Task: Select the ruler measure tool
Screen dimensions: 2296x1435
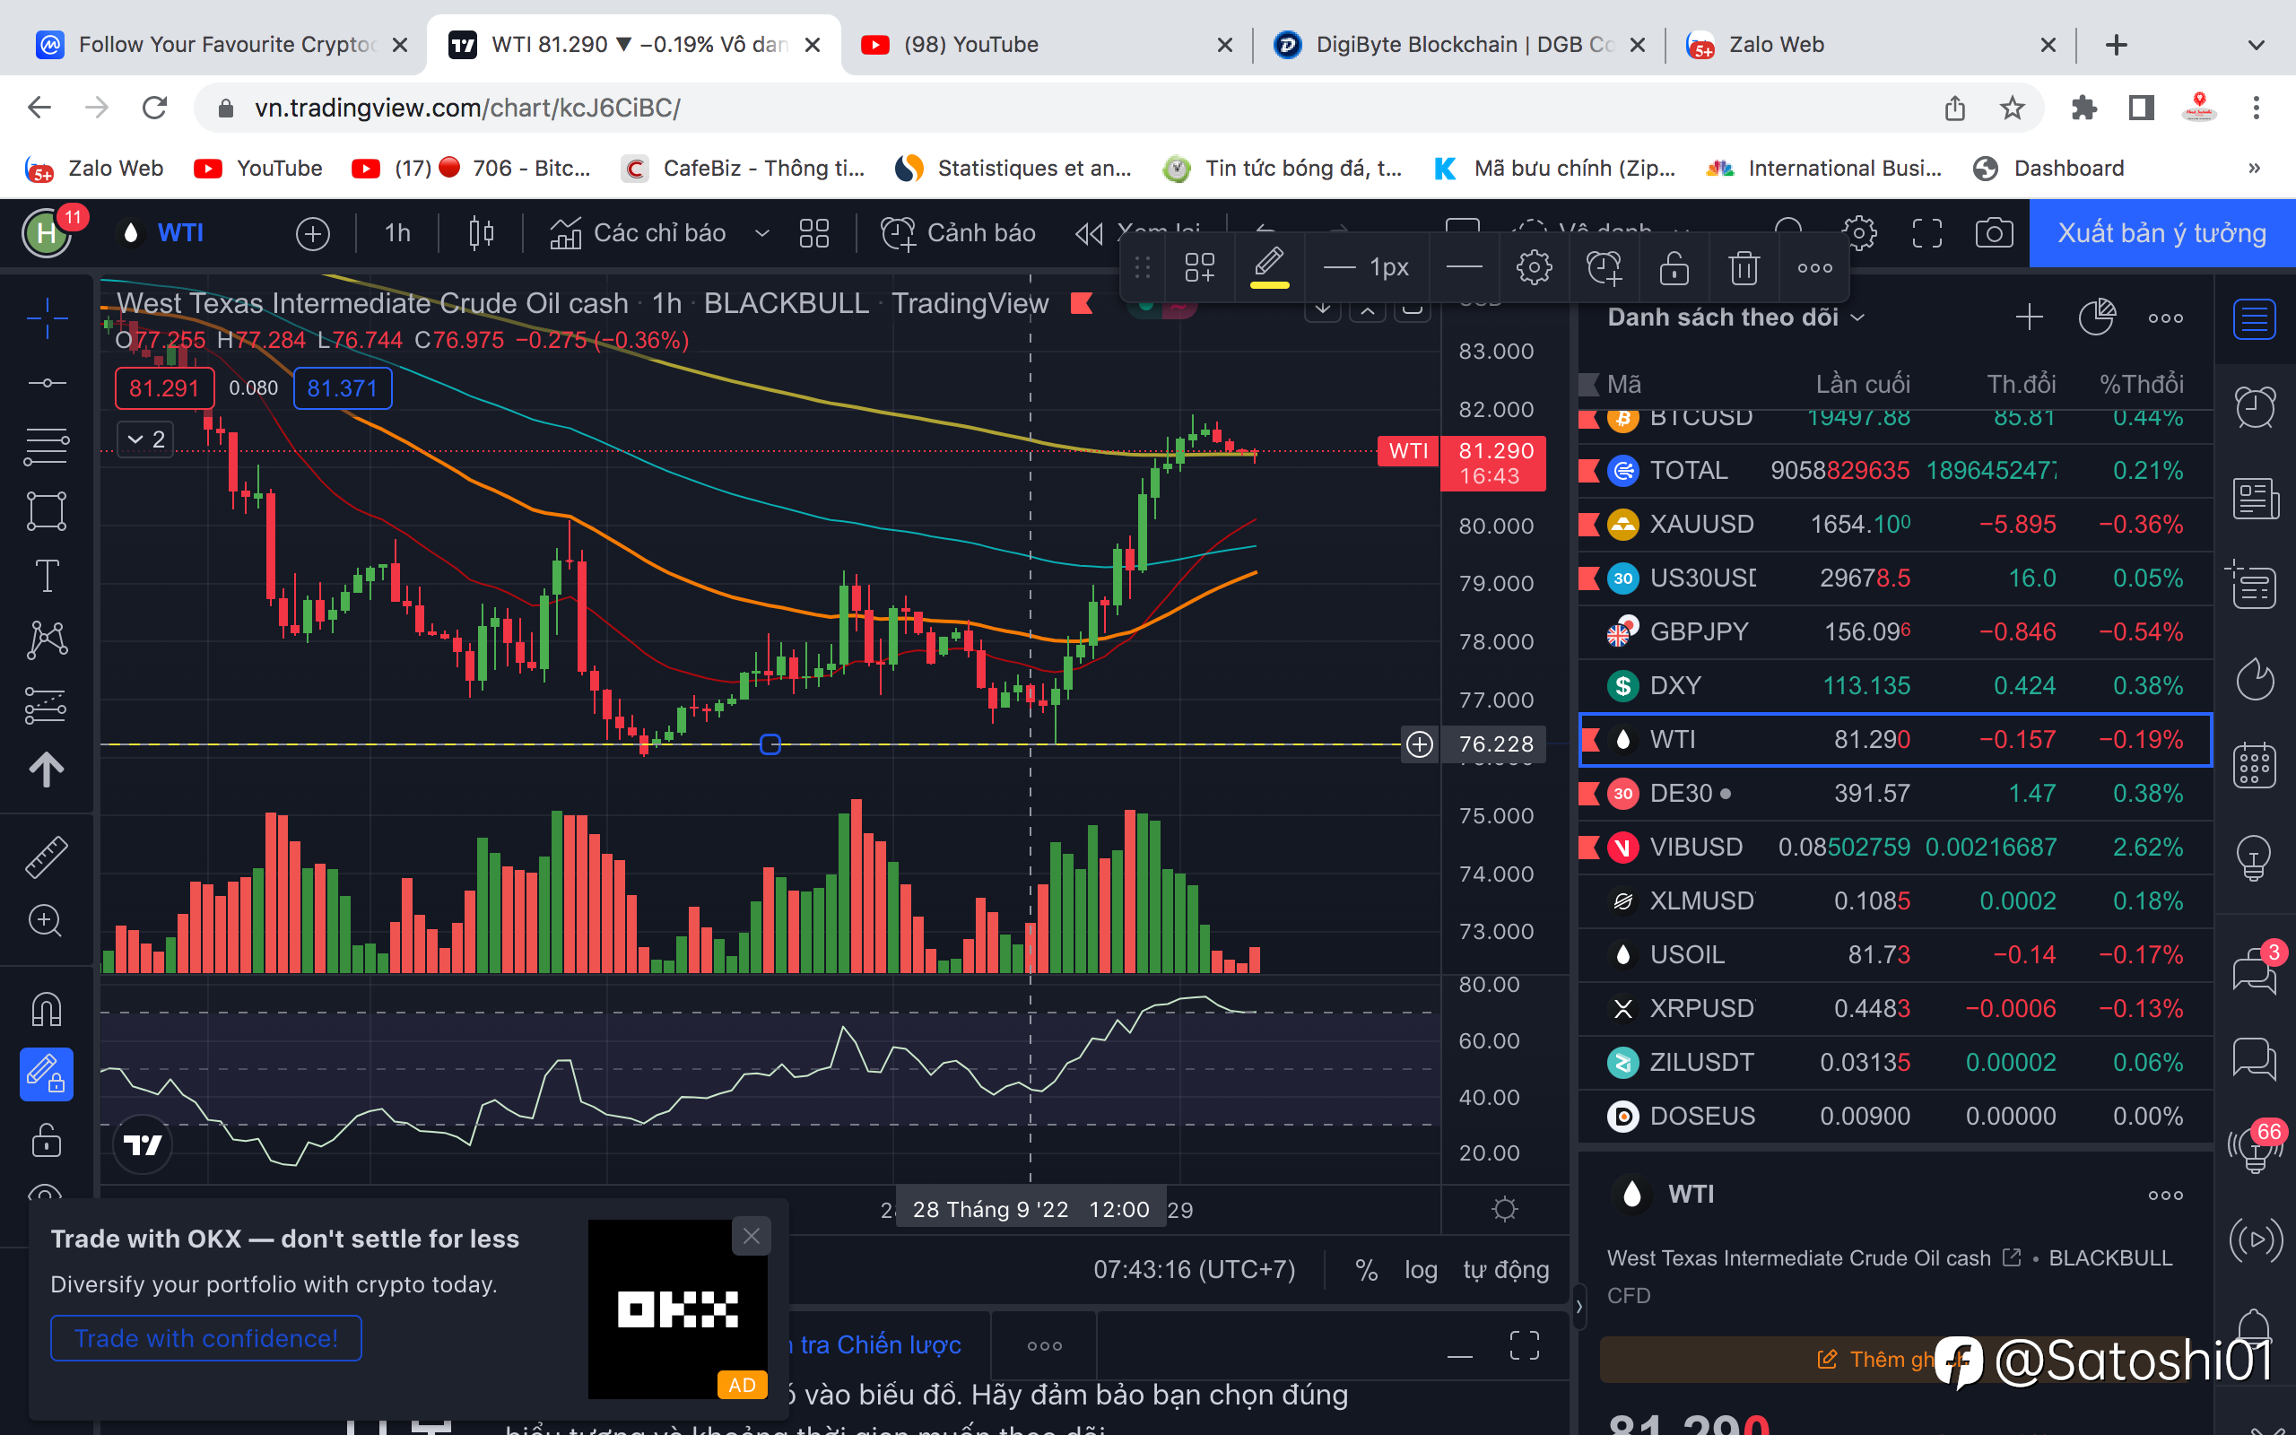Action: coord(47,856)
